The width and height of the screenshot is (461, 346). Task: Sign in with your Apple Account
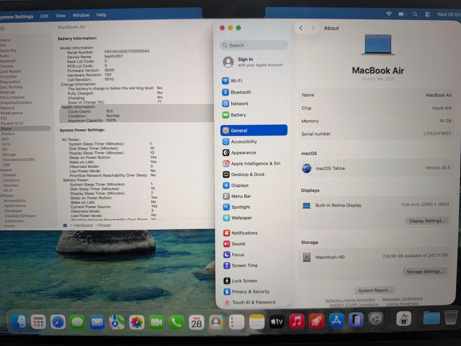coord(254,62)
